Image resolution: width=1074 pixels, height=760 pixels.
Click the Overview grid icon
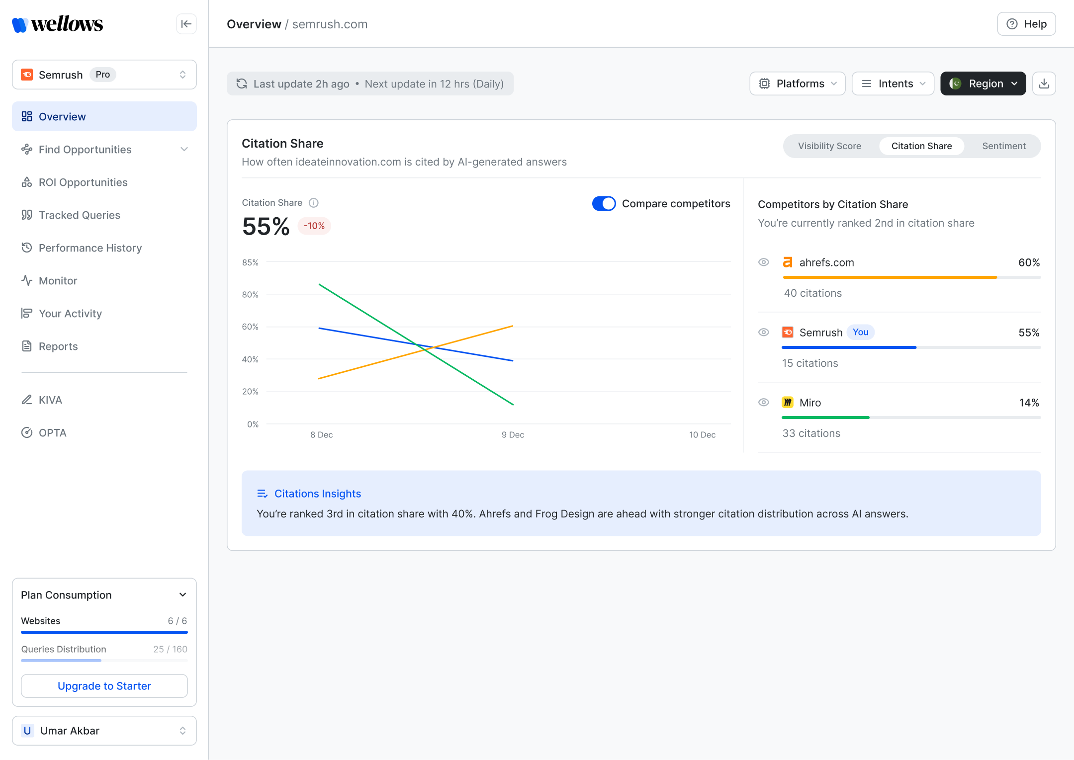[x=27, y=116]
